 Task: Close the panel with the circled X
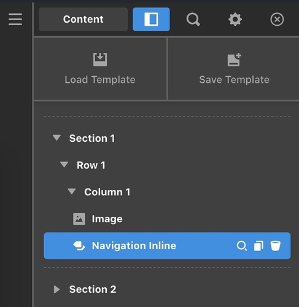277,20
